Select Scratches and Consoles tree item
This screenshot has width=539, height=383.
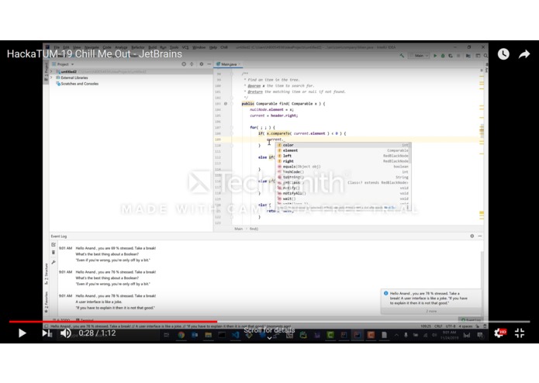(x=78, y=84)
